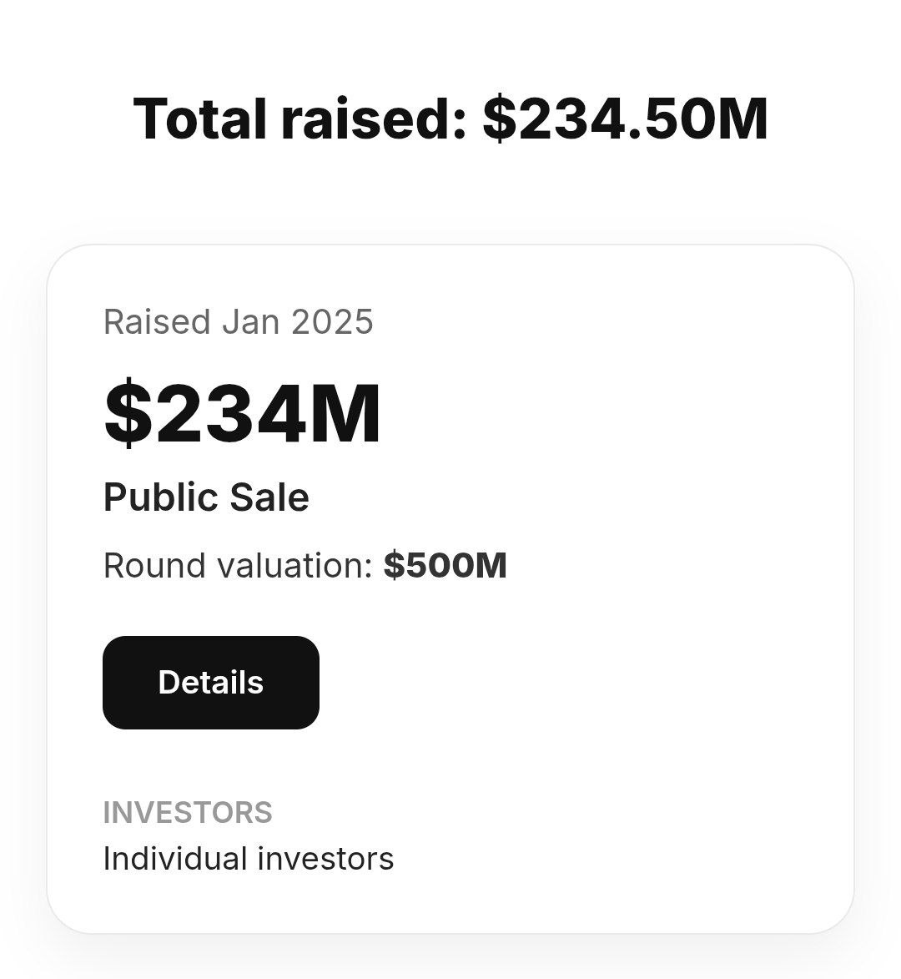Click the word 'valuation:' on the card
The height and width of the screenshot is (979, 901).
294,566
